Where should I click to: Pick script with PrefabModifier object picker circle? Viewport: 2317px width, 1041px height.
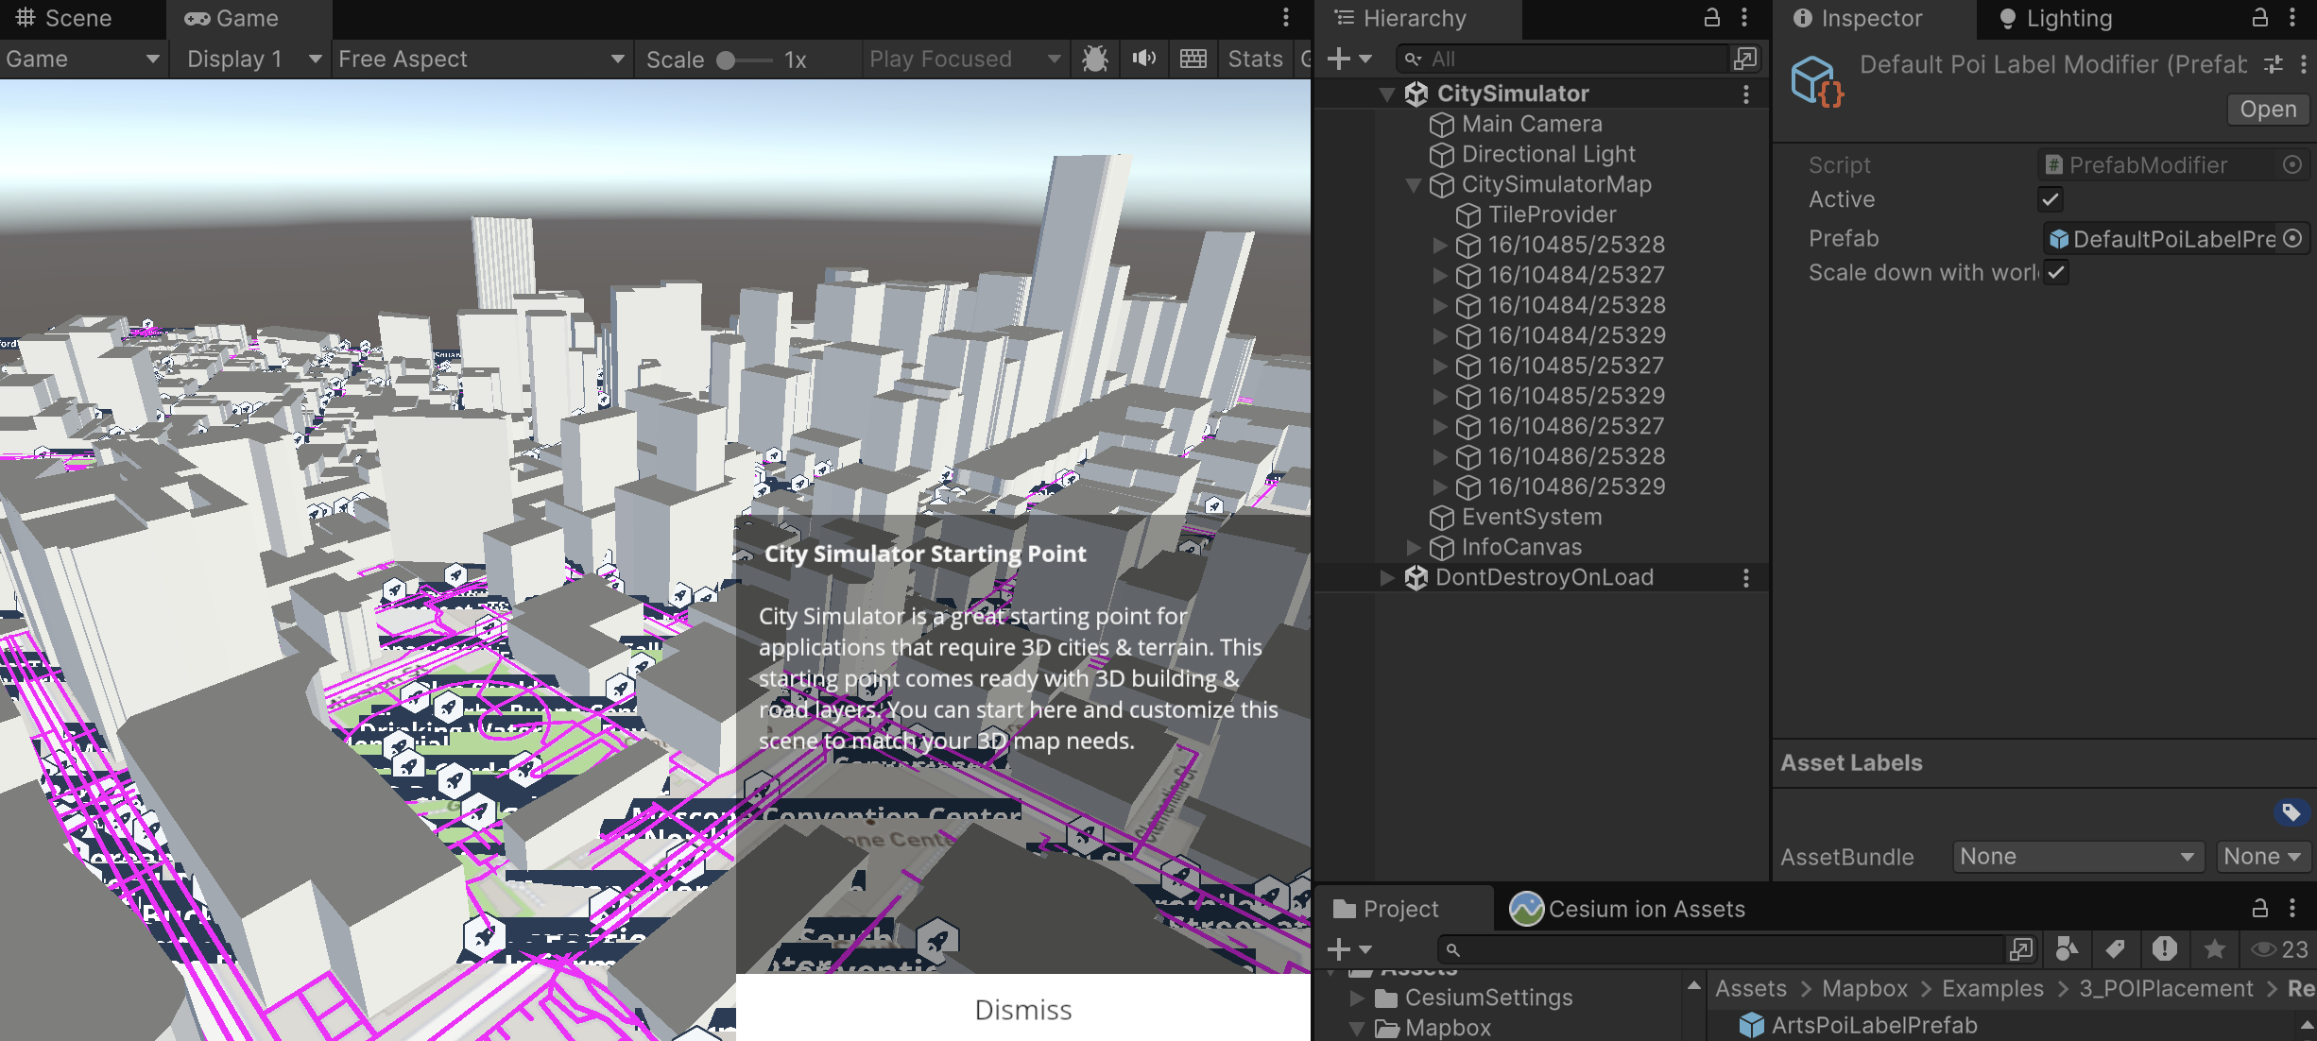tap(2292, 165)
